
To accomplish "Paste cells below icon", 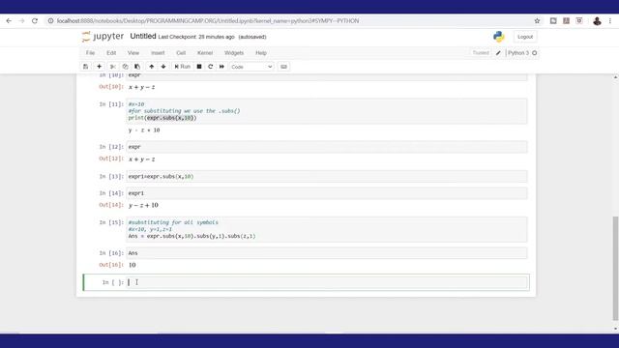I will click(x=137, y=67).
